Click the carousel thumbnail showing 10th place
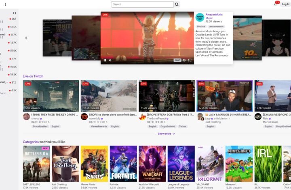This screenshot has height=190, width=291. (247, 38)
